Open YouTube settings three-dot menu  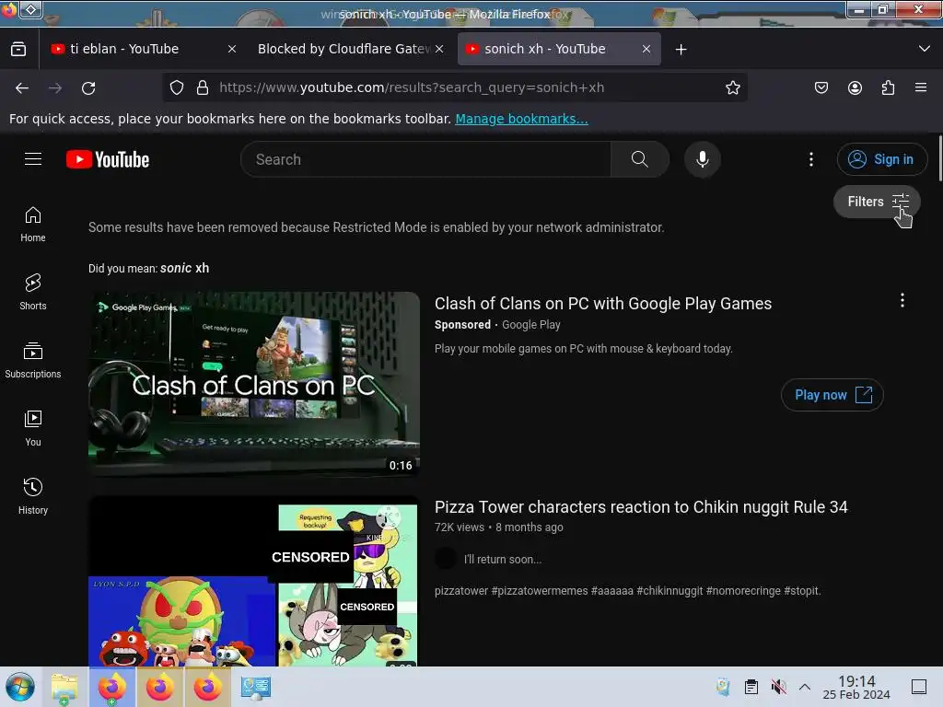pyautogui.click(x=811, y=159)
